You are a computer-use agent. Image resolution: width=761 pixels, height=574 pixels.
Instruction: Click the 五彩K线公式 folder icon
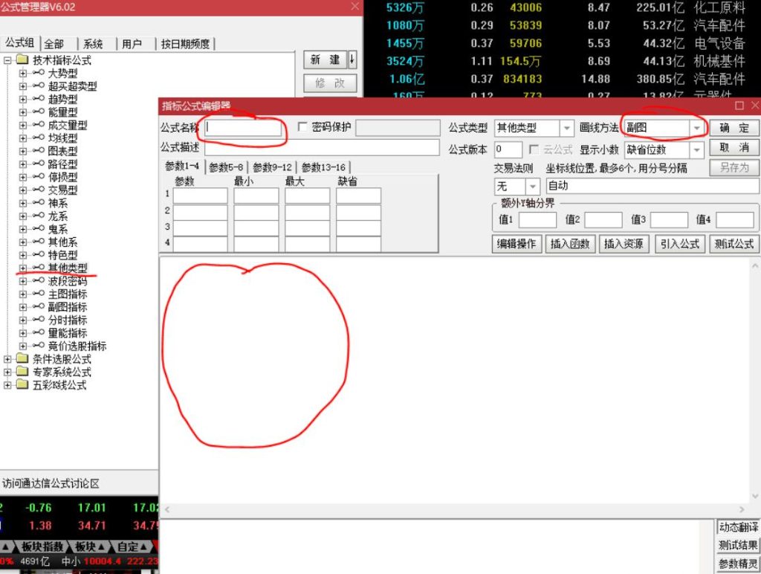point(22,385)
